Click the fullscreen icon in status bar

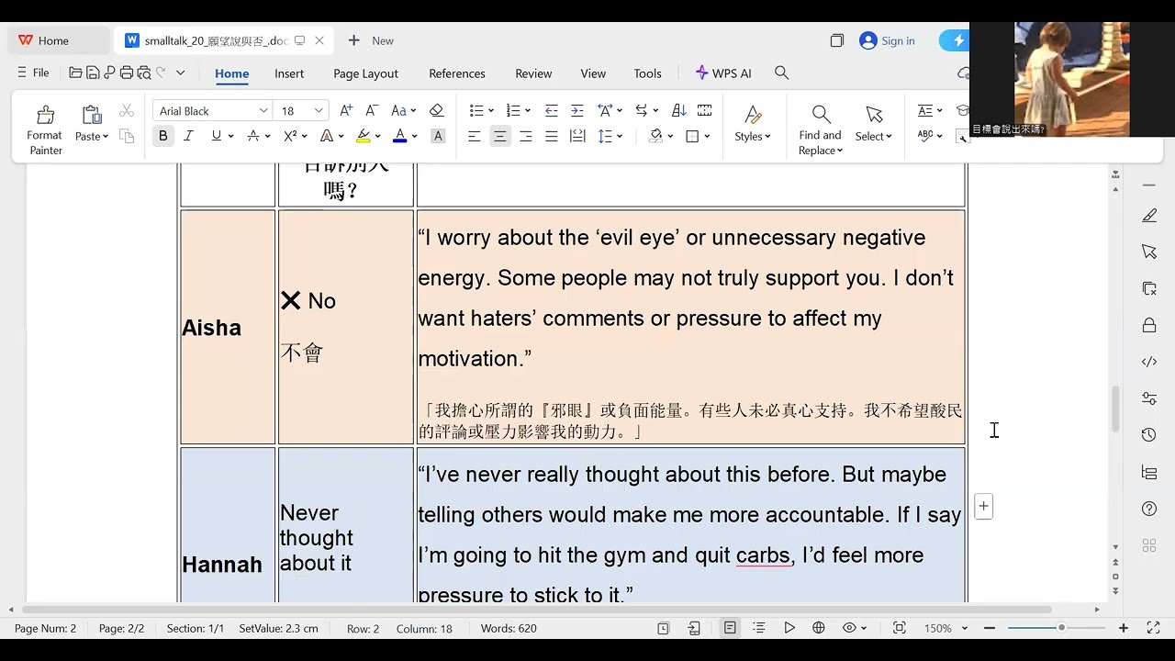click(1154, 628)
